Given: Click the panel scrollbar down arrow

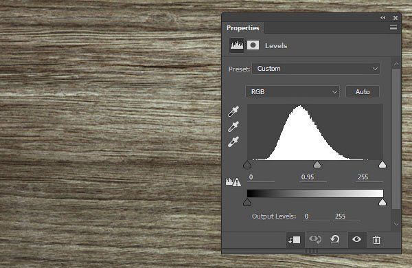Looking at the screenshot, I should [396, 224].
